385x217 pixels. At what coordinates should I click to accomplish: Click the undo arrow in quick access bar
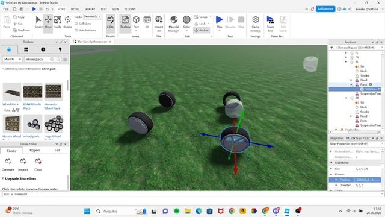tap(47, 9)
